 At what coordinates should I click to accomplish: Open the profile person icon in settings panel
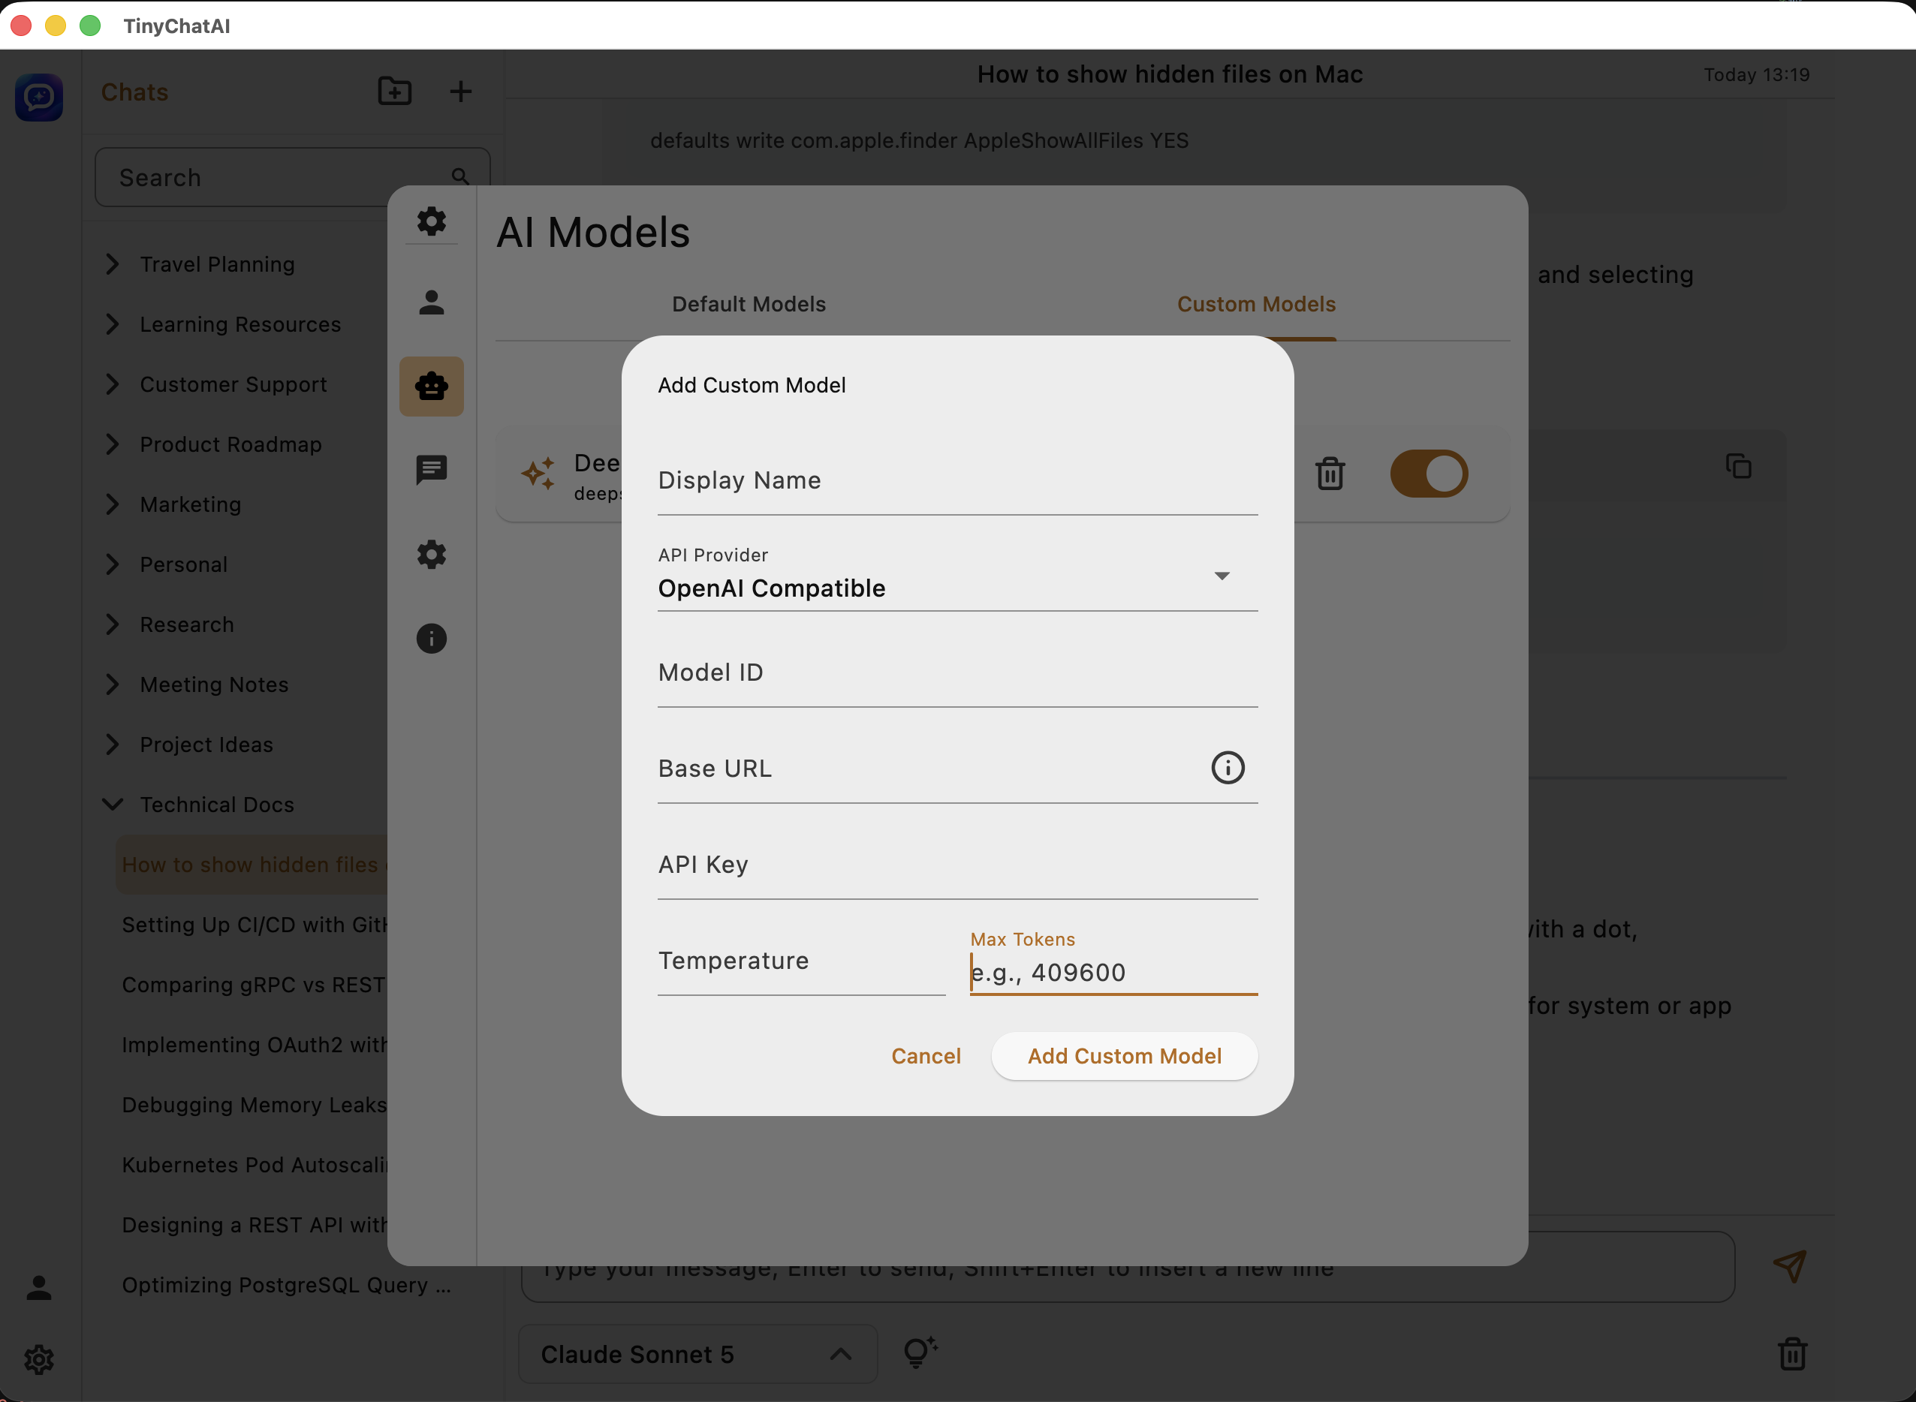[x=431, y=302]
